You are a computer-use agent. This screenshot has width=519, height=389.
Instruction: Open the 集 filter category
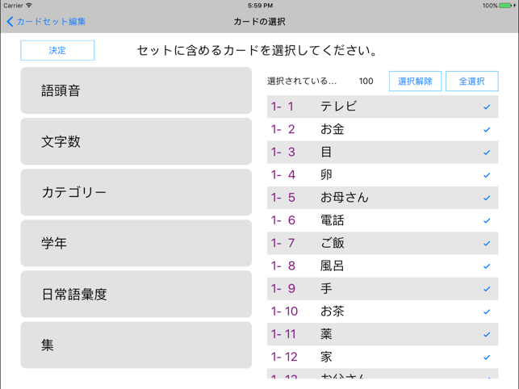pos(136,345)
